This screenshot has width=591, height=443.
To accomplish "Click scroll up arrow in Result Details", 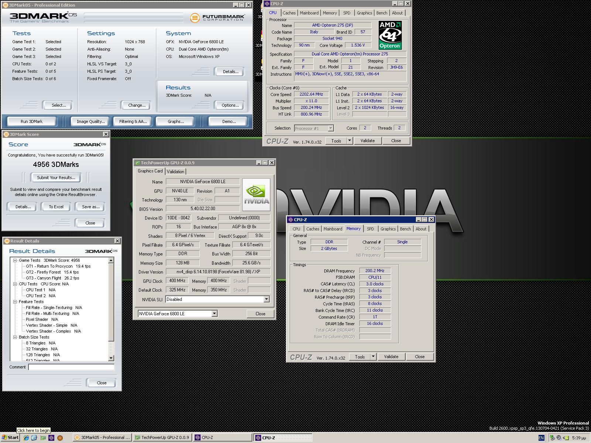I will (x=111, y=260).
